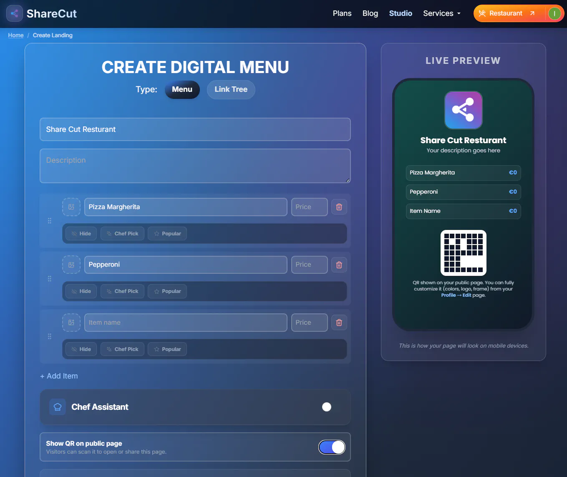Mark the empty item row as Popular
Image resolution: width=567 pixels, height=477 pixels.
tap(167, 349)
